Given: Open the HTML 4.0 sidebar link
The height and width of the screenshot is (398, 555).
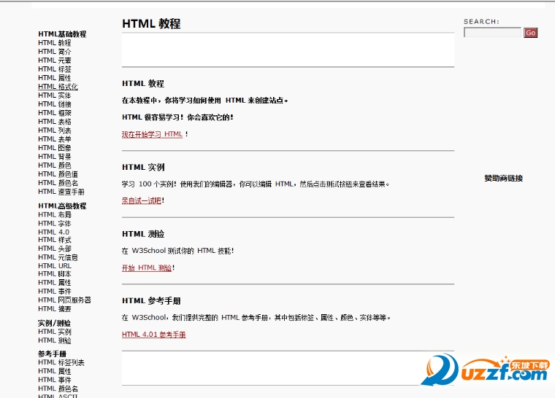Looking at the screenshot, I should click(x=53, y=233).
